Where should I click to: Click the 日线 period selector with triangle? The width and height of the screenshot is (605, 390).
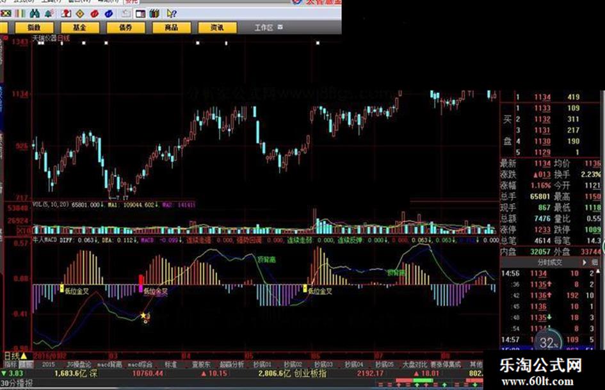tap(15, 355)
